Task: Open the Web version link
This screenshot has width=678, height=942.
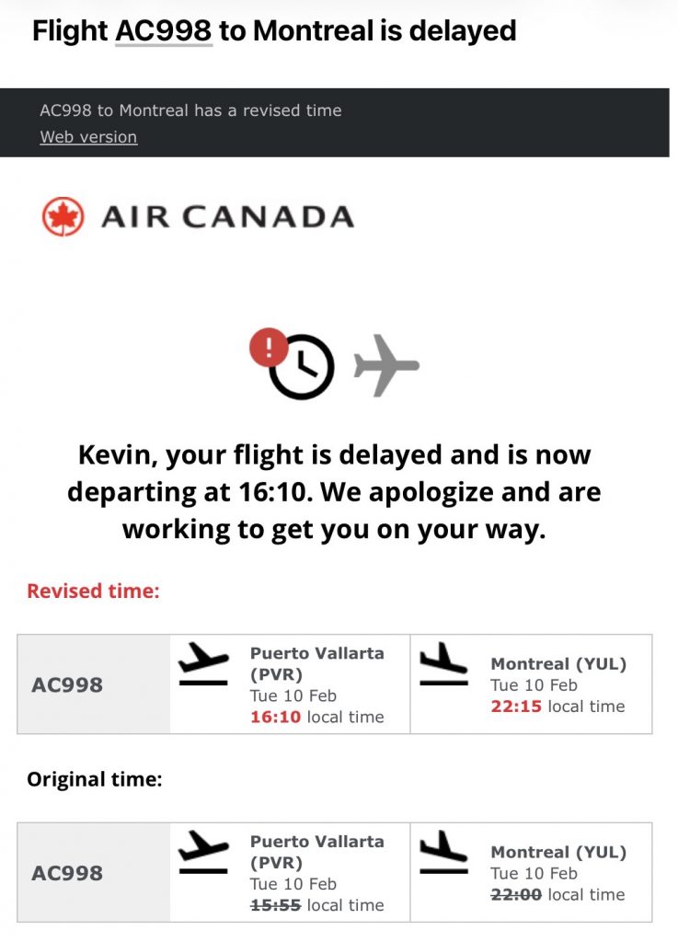Action: tap(88, 137)
